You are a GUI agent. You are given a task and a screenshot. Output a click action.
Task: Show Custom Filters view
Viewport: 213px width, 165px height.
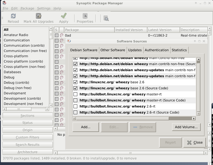28,137
